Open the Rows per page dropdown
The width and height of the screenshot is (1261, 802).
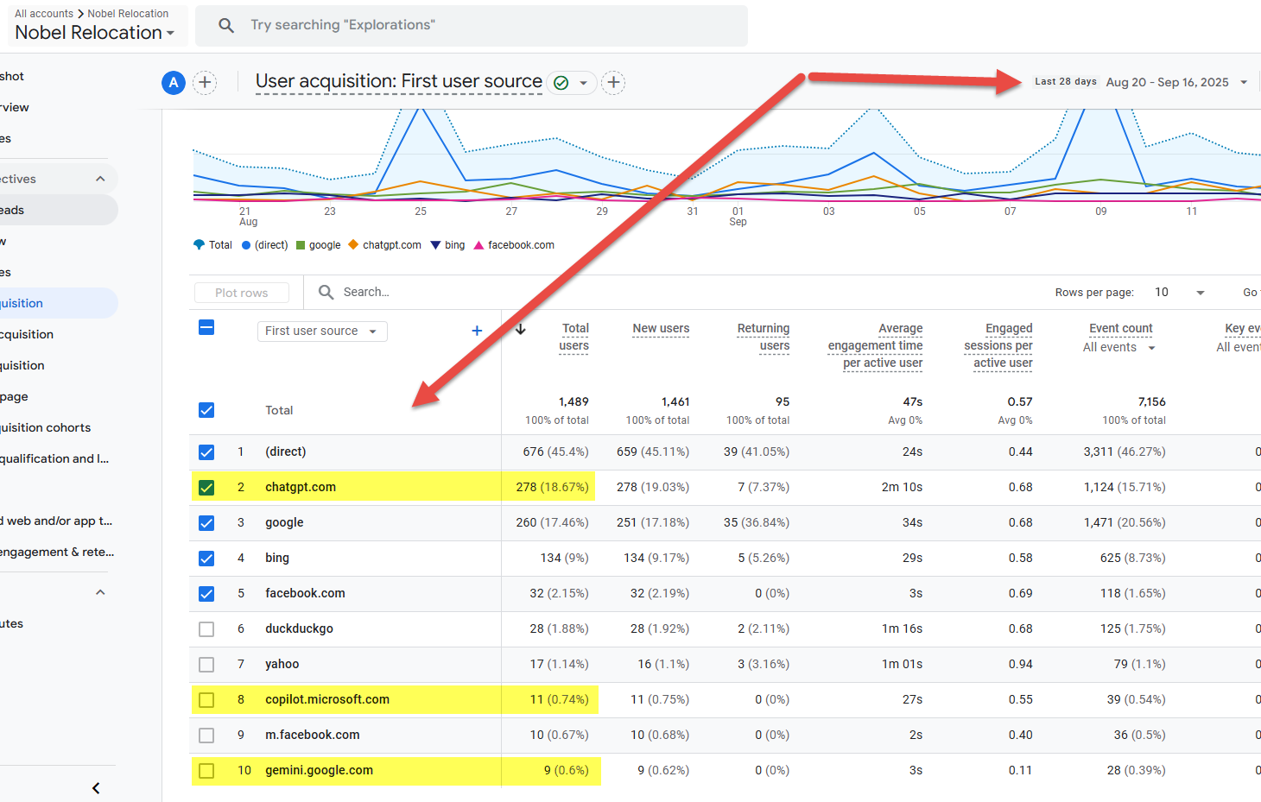pos(1179,293)
